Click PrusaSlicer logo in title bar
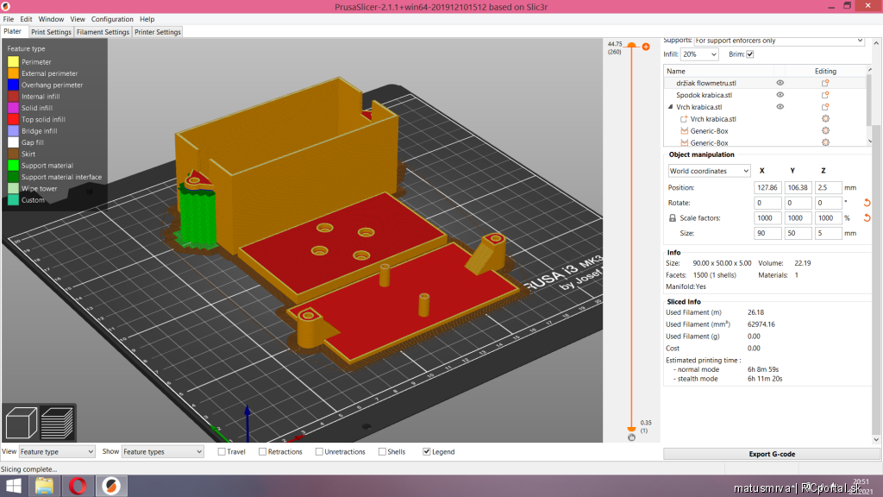Screen dimensions: 883x497 [6, 6]
